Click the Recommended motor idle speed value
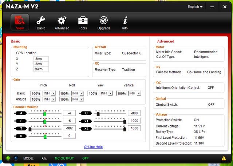This screenshot has height=166, width=233. [206, 52]
